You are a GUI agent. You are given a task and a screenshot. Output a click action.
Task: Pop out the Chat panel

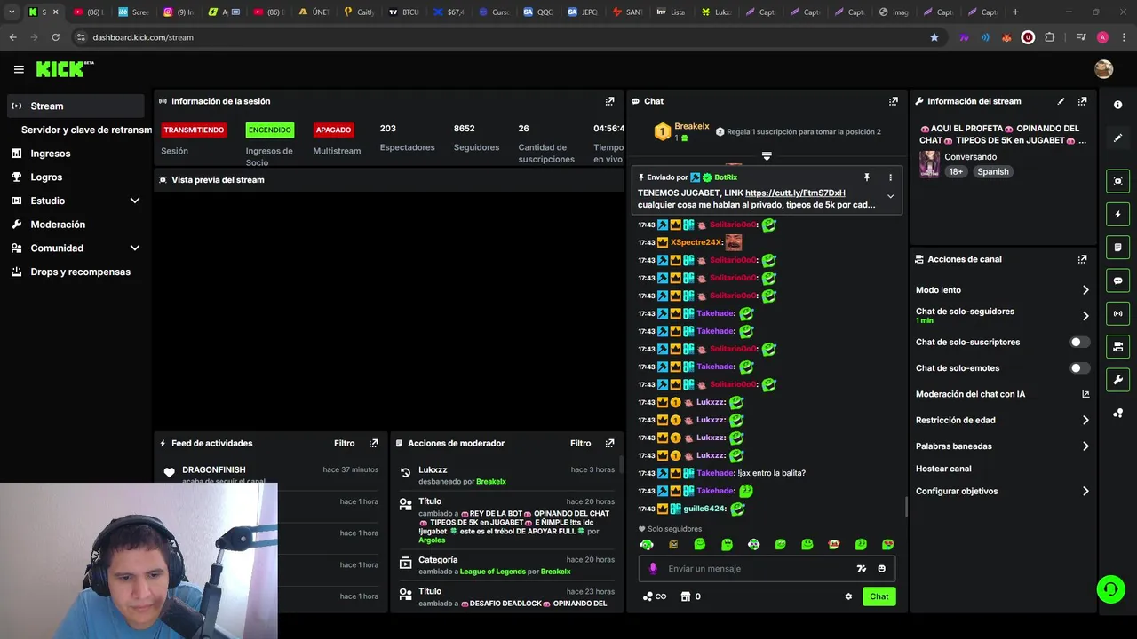tap(893, 101)
